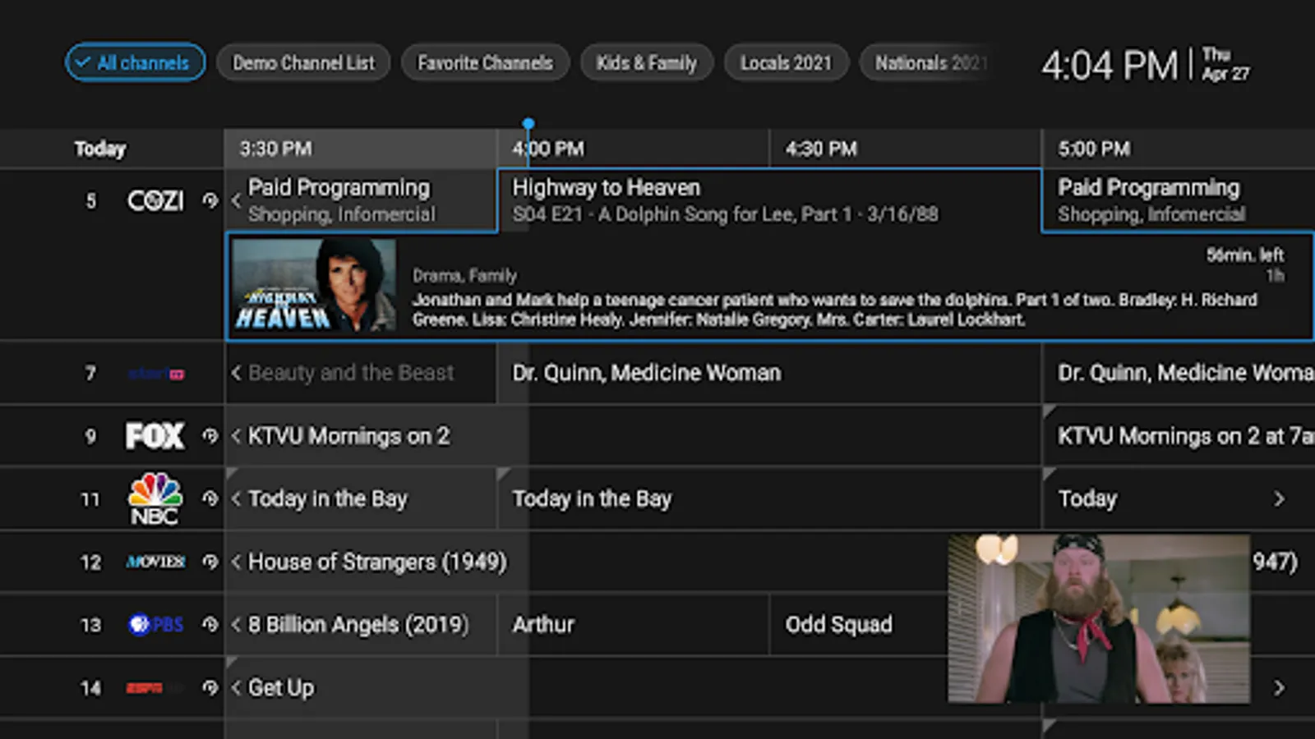Select Dr. Quinn, Medicine Woman at 4:00 PM

[769, 373]
